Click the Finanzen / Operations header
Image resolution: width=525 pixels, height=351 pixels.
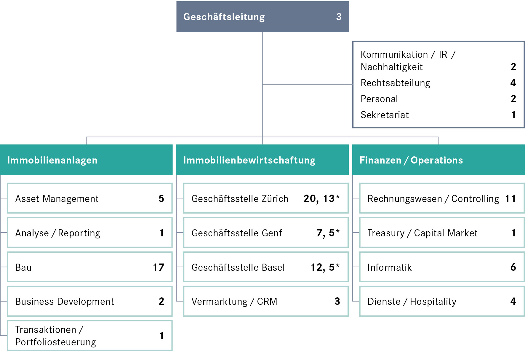[438, 160]
